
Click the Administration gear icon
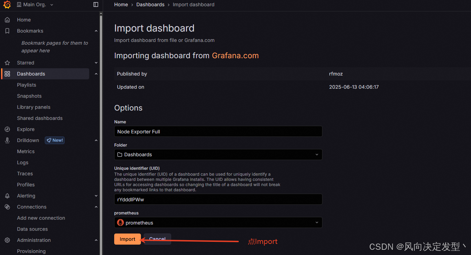click(7, 240)
